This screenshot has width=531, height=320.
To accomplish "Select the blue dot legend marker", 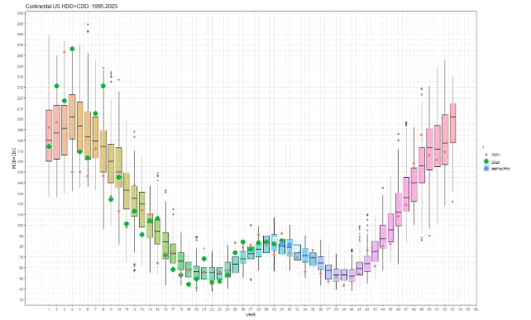I will [x=486, y=169].
